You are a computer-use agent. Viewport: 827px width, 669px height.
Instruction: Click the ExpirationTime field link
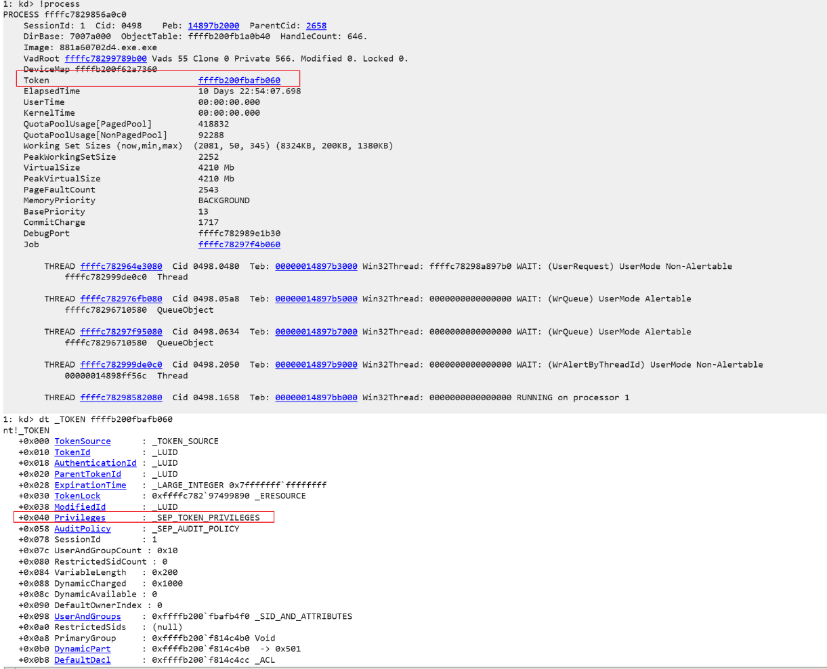point(90,485)
